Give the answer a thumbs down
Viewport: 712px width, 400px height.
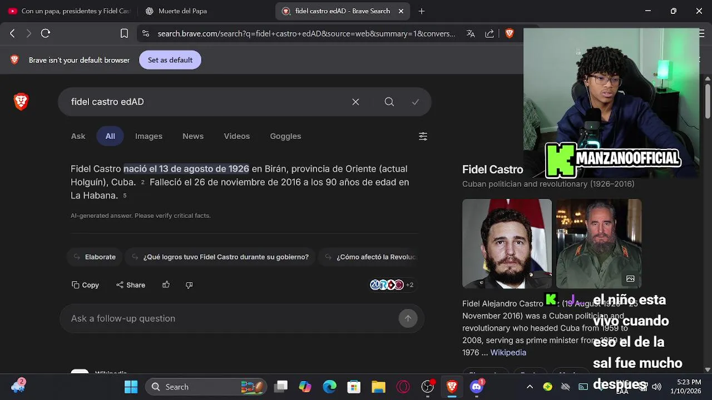pyautogui.click(x=189, y=285)
